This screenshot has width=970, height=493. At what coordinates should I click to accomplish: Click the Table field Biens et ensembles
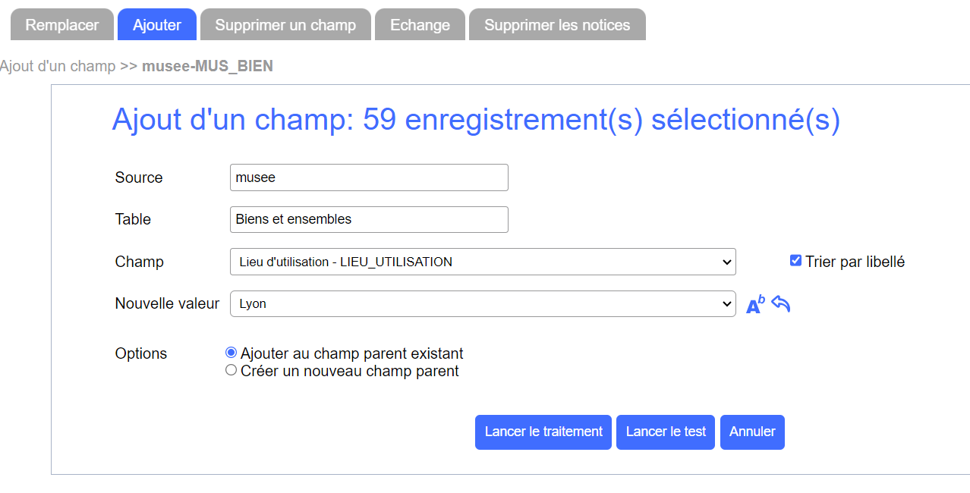[x=369, y=219]
